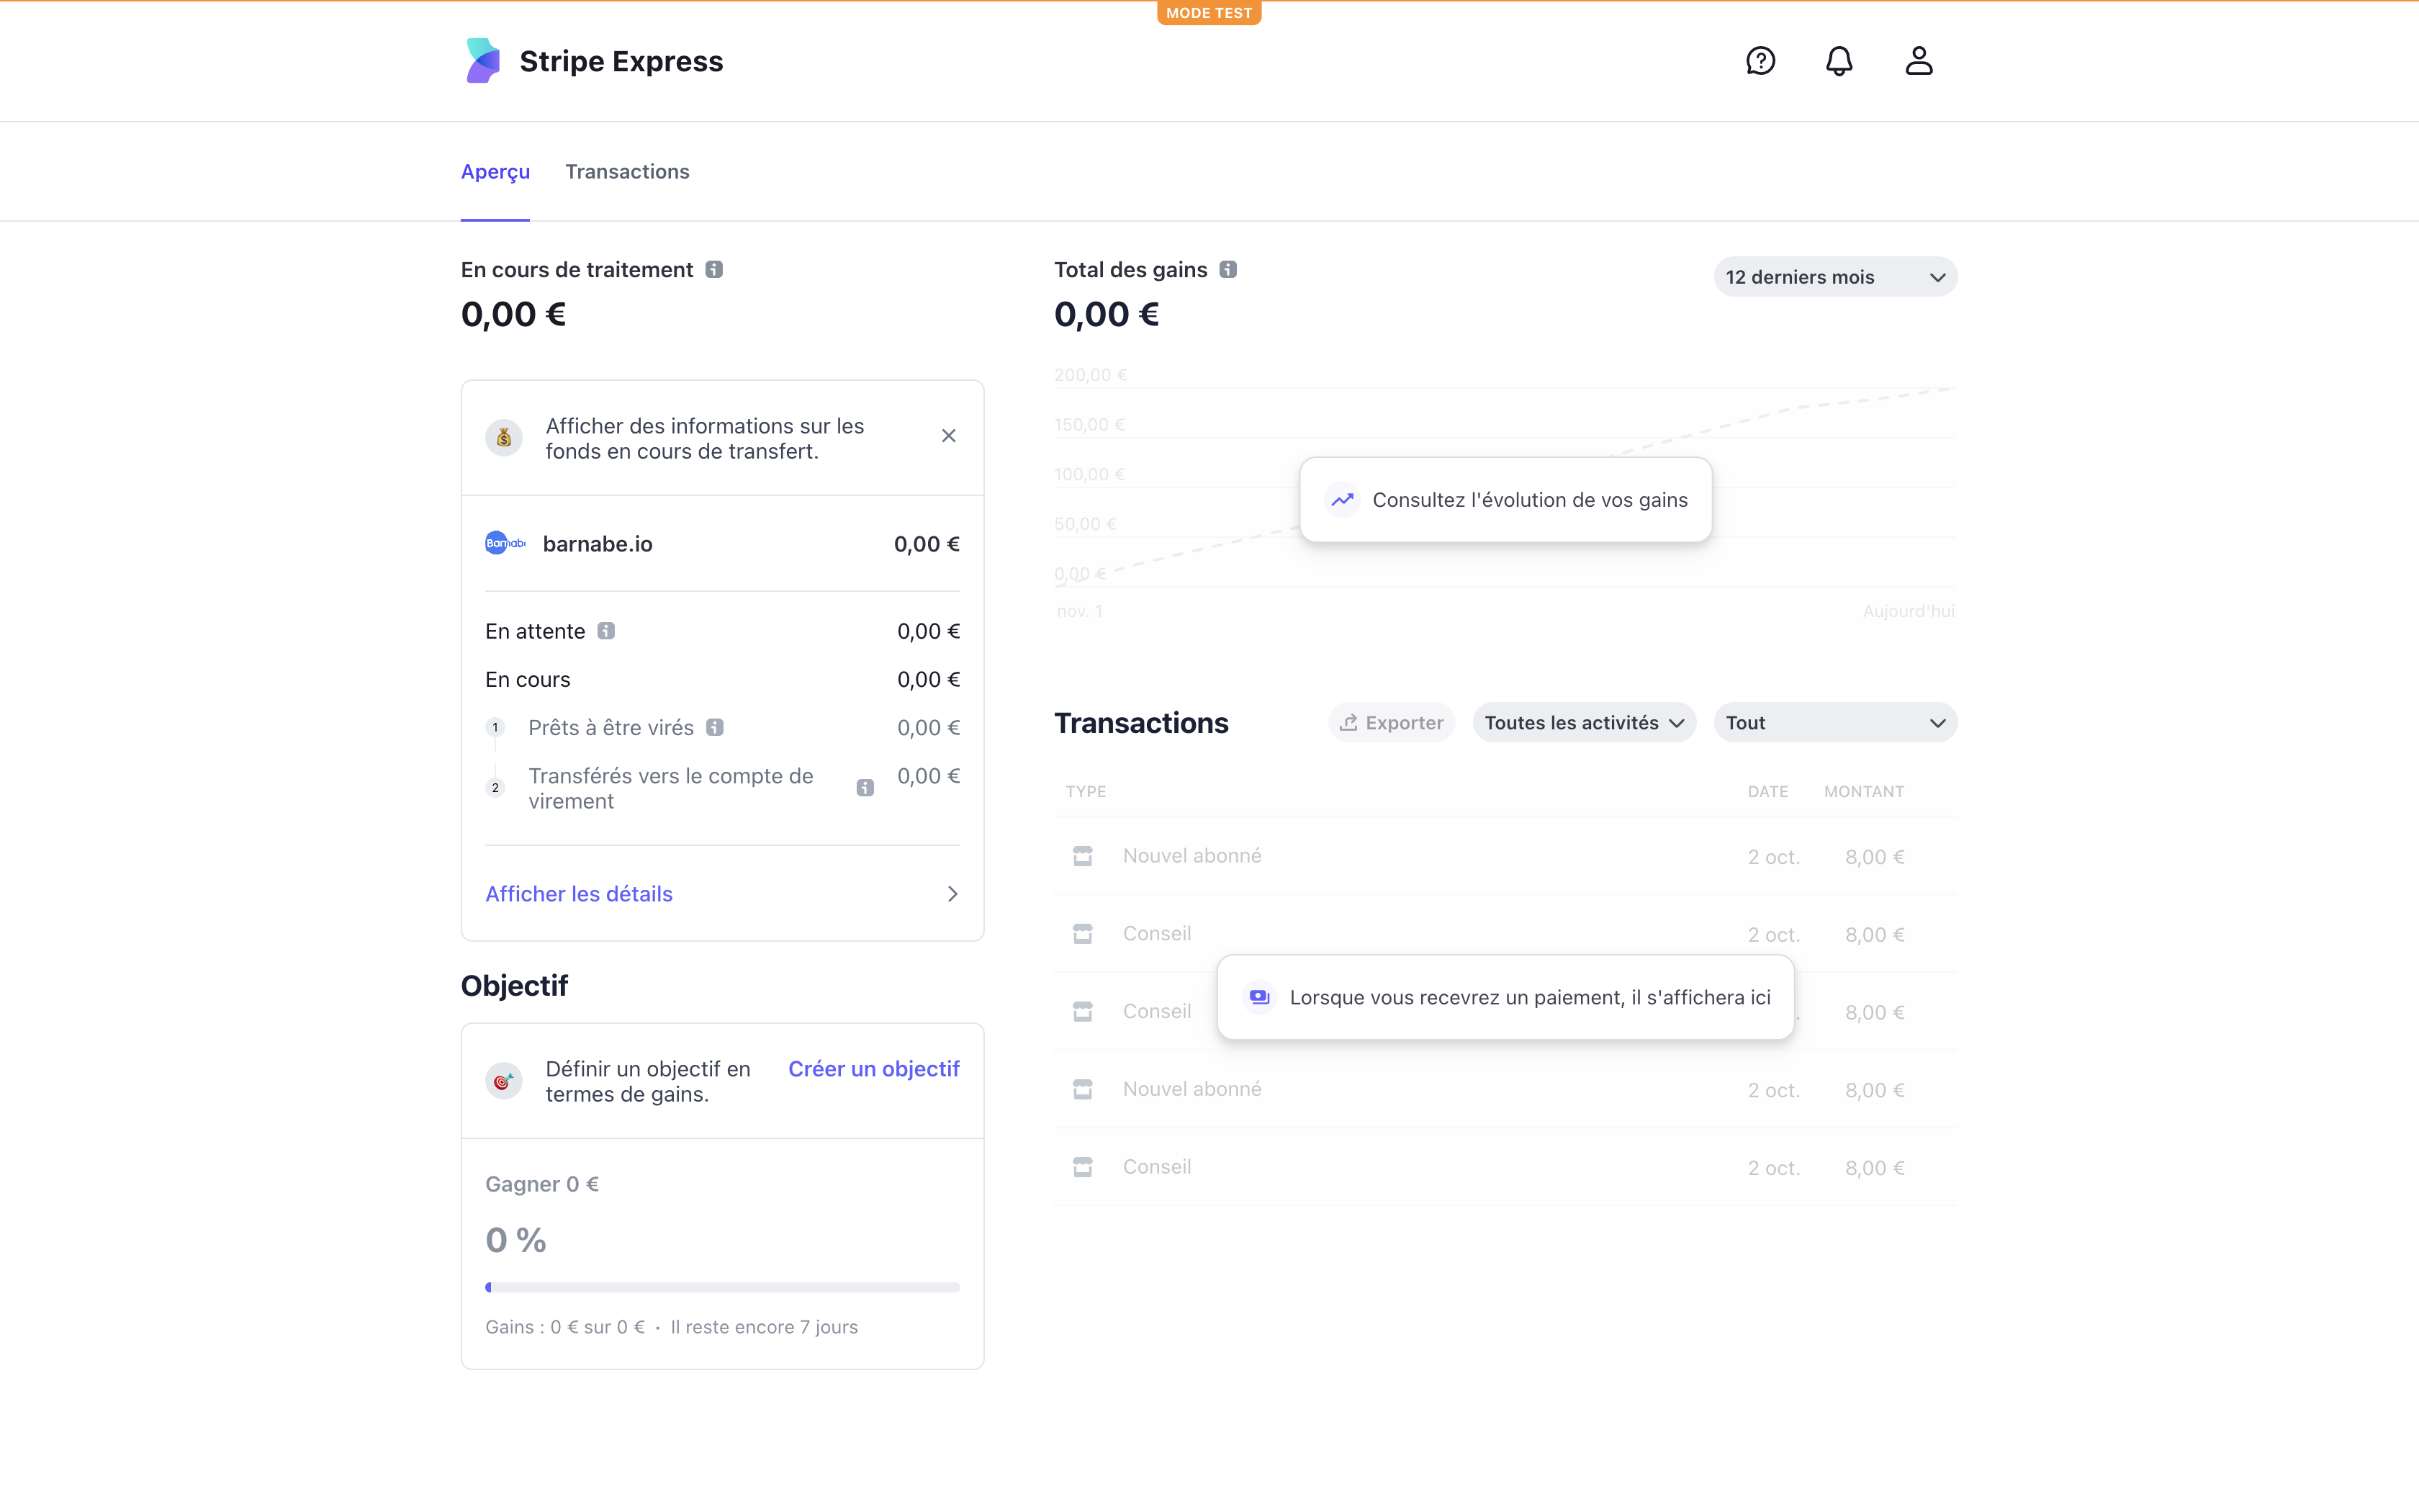
Task: Click the money bag icon in the banner
Action: pyautogui.click(x=504, y=438)
